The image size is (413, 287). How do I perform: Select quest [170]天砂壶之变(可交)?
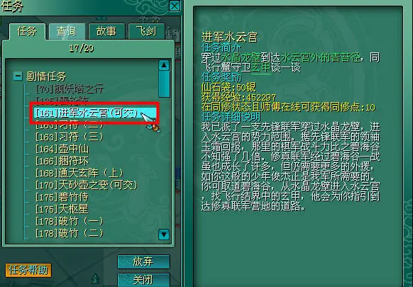coord(87,185)
